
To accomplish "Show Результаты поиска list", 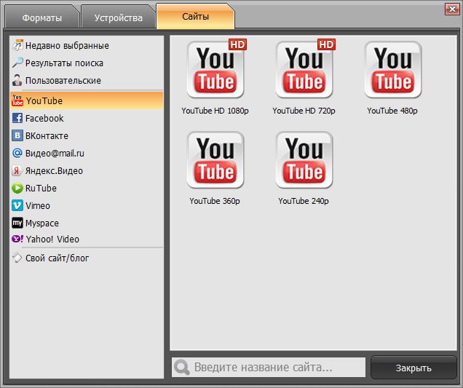I will coord(87,63).
